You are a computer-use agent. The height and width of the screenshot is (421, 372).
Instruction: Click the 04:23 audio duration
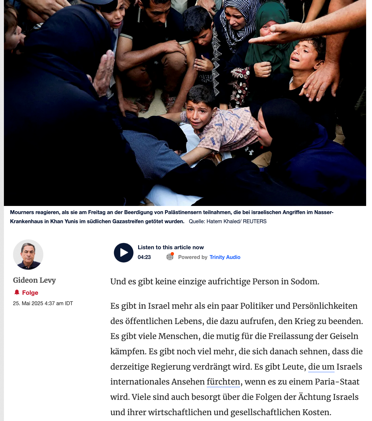[144, 257]
